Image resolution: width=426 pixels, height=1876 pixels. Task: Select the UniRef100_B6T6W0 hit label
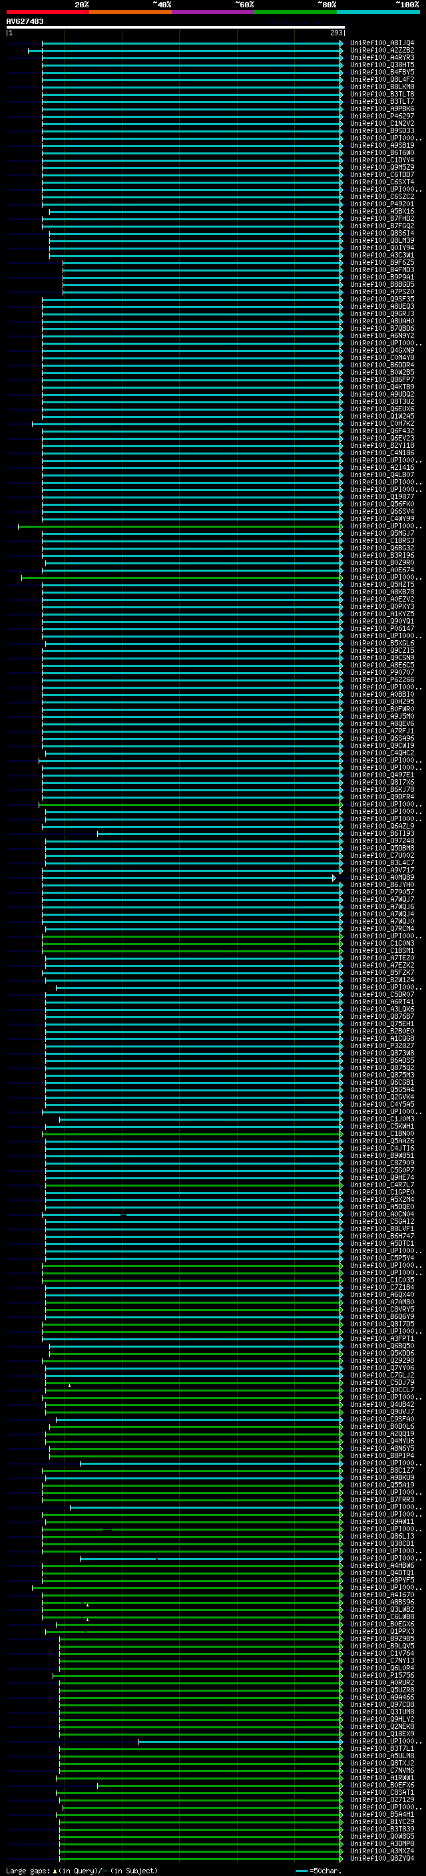[381, 153]
